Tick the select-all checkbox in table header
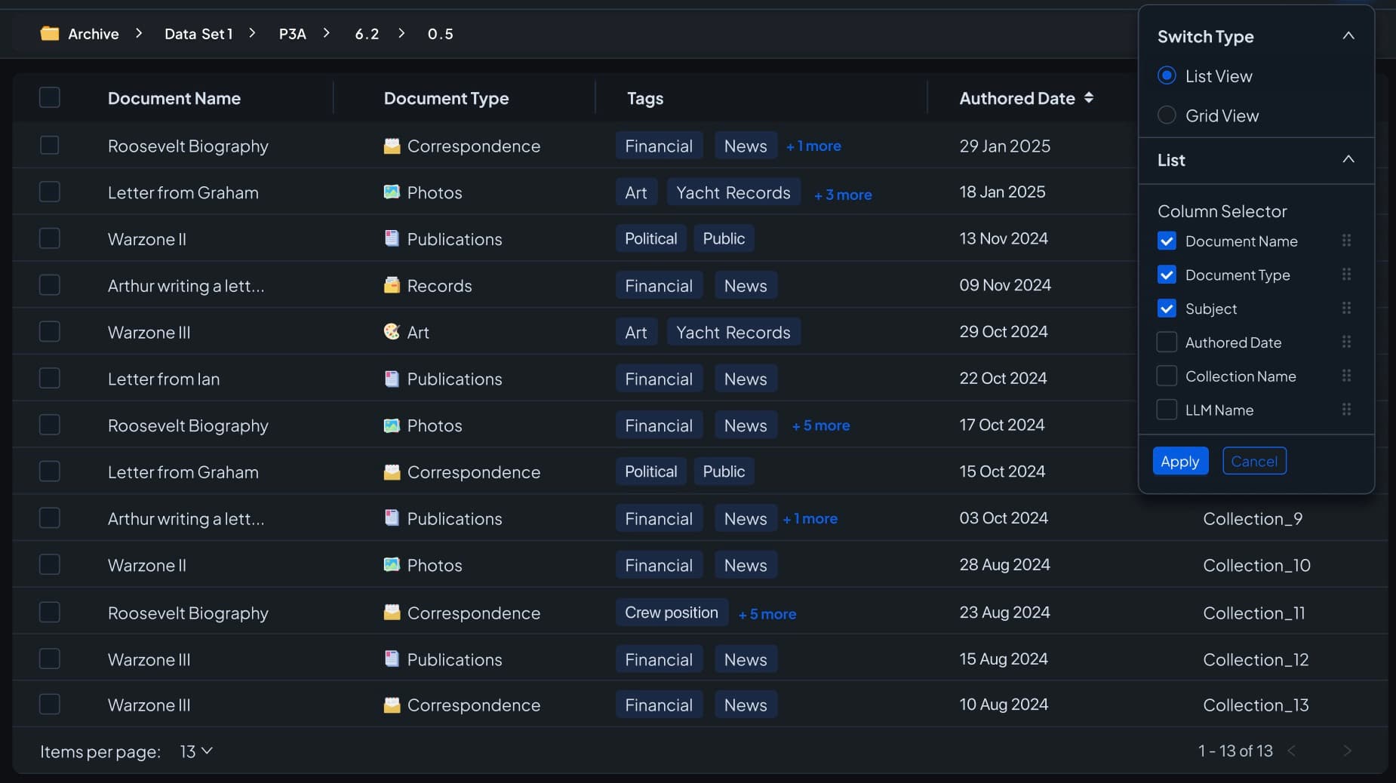The height and width of the screenshot is (783, 1396). point(50,97)
